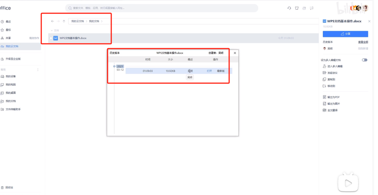This screenshot has height=195, width=378.
Task: Go back with the left arrow
Action: (53, 21)
